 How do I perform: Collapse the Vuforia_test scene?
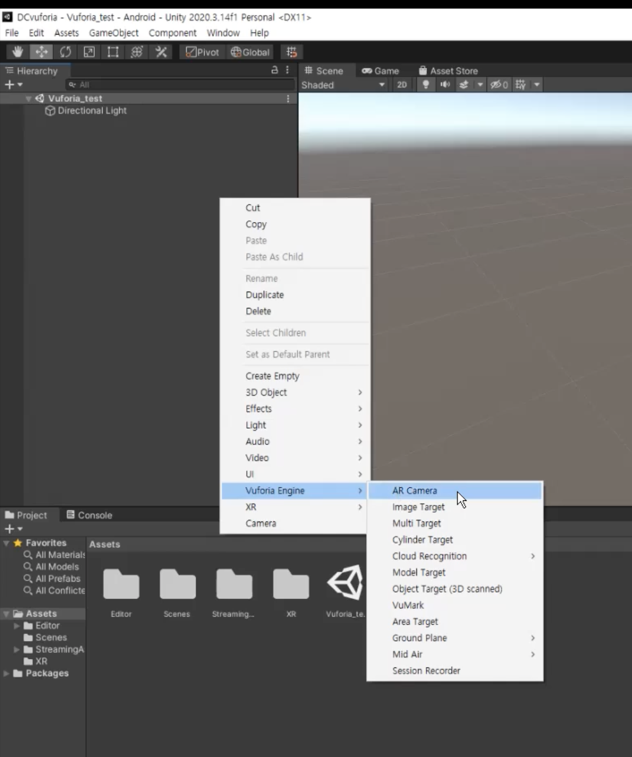(x=28, y=99)
